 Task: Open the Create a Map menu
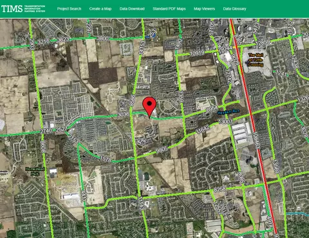(x=100, y=9)
